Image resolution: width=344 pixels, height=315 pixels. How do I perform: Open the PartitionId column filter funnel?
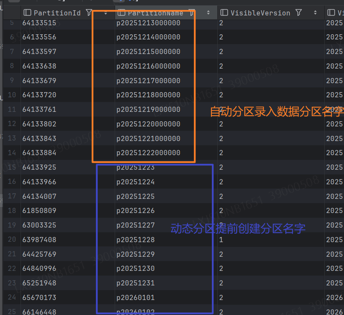click(89, 13)
